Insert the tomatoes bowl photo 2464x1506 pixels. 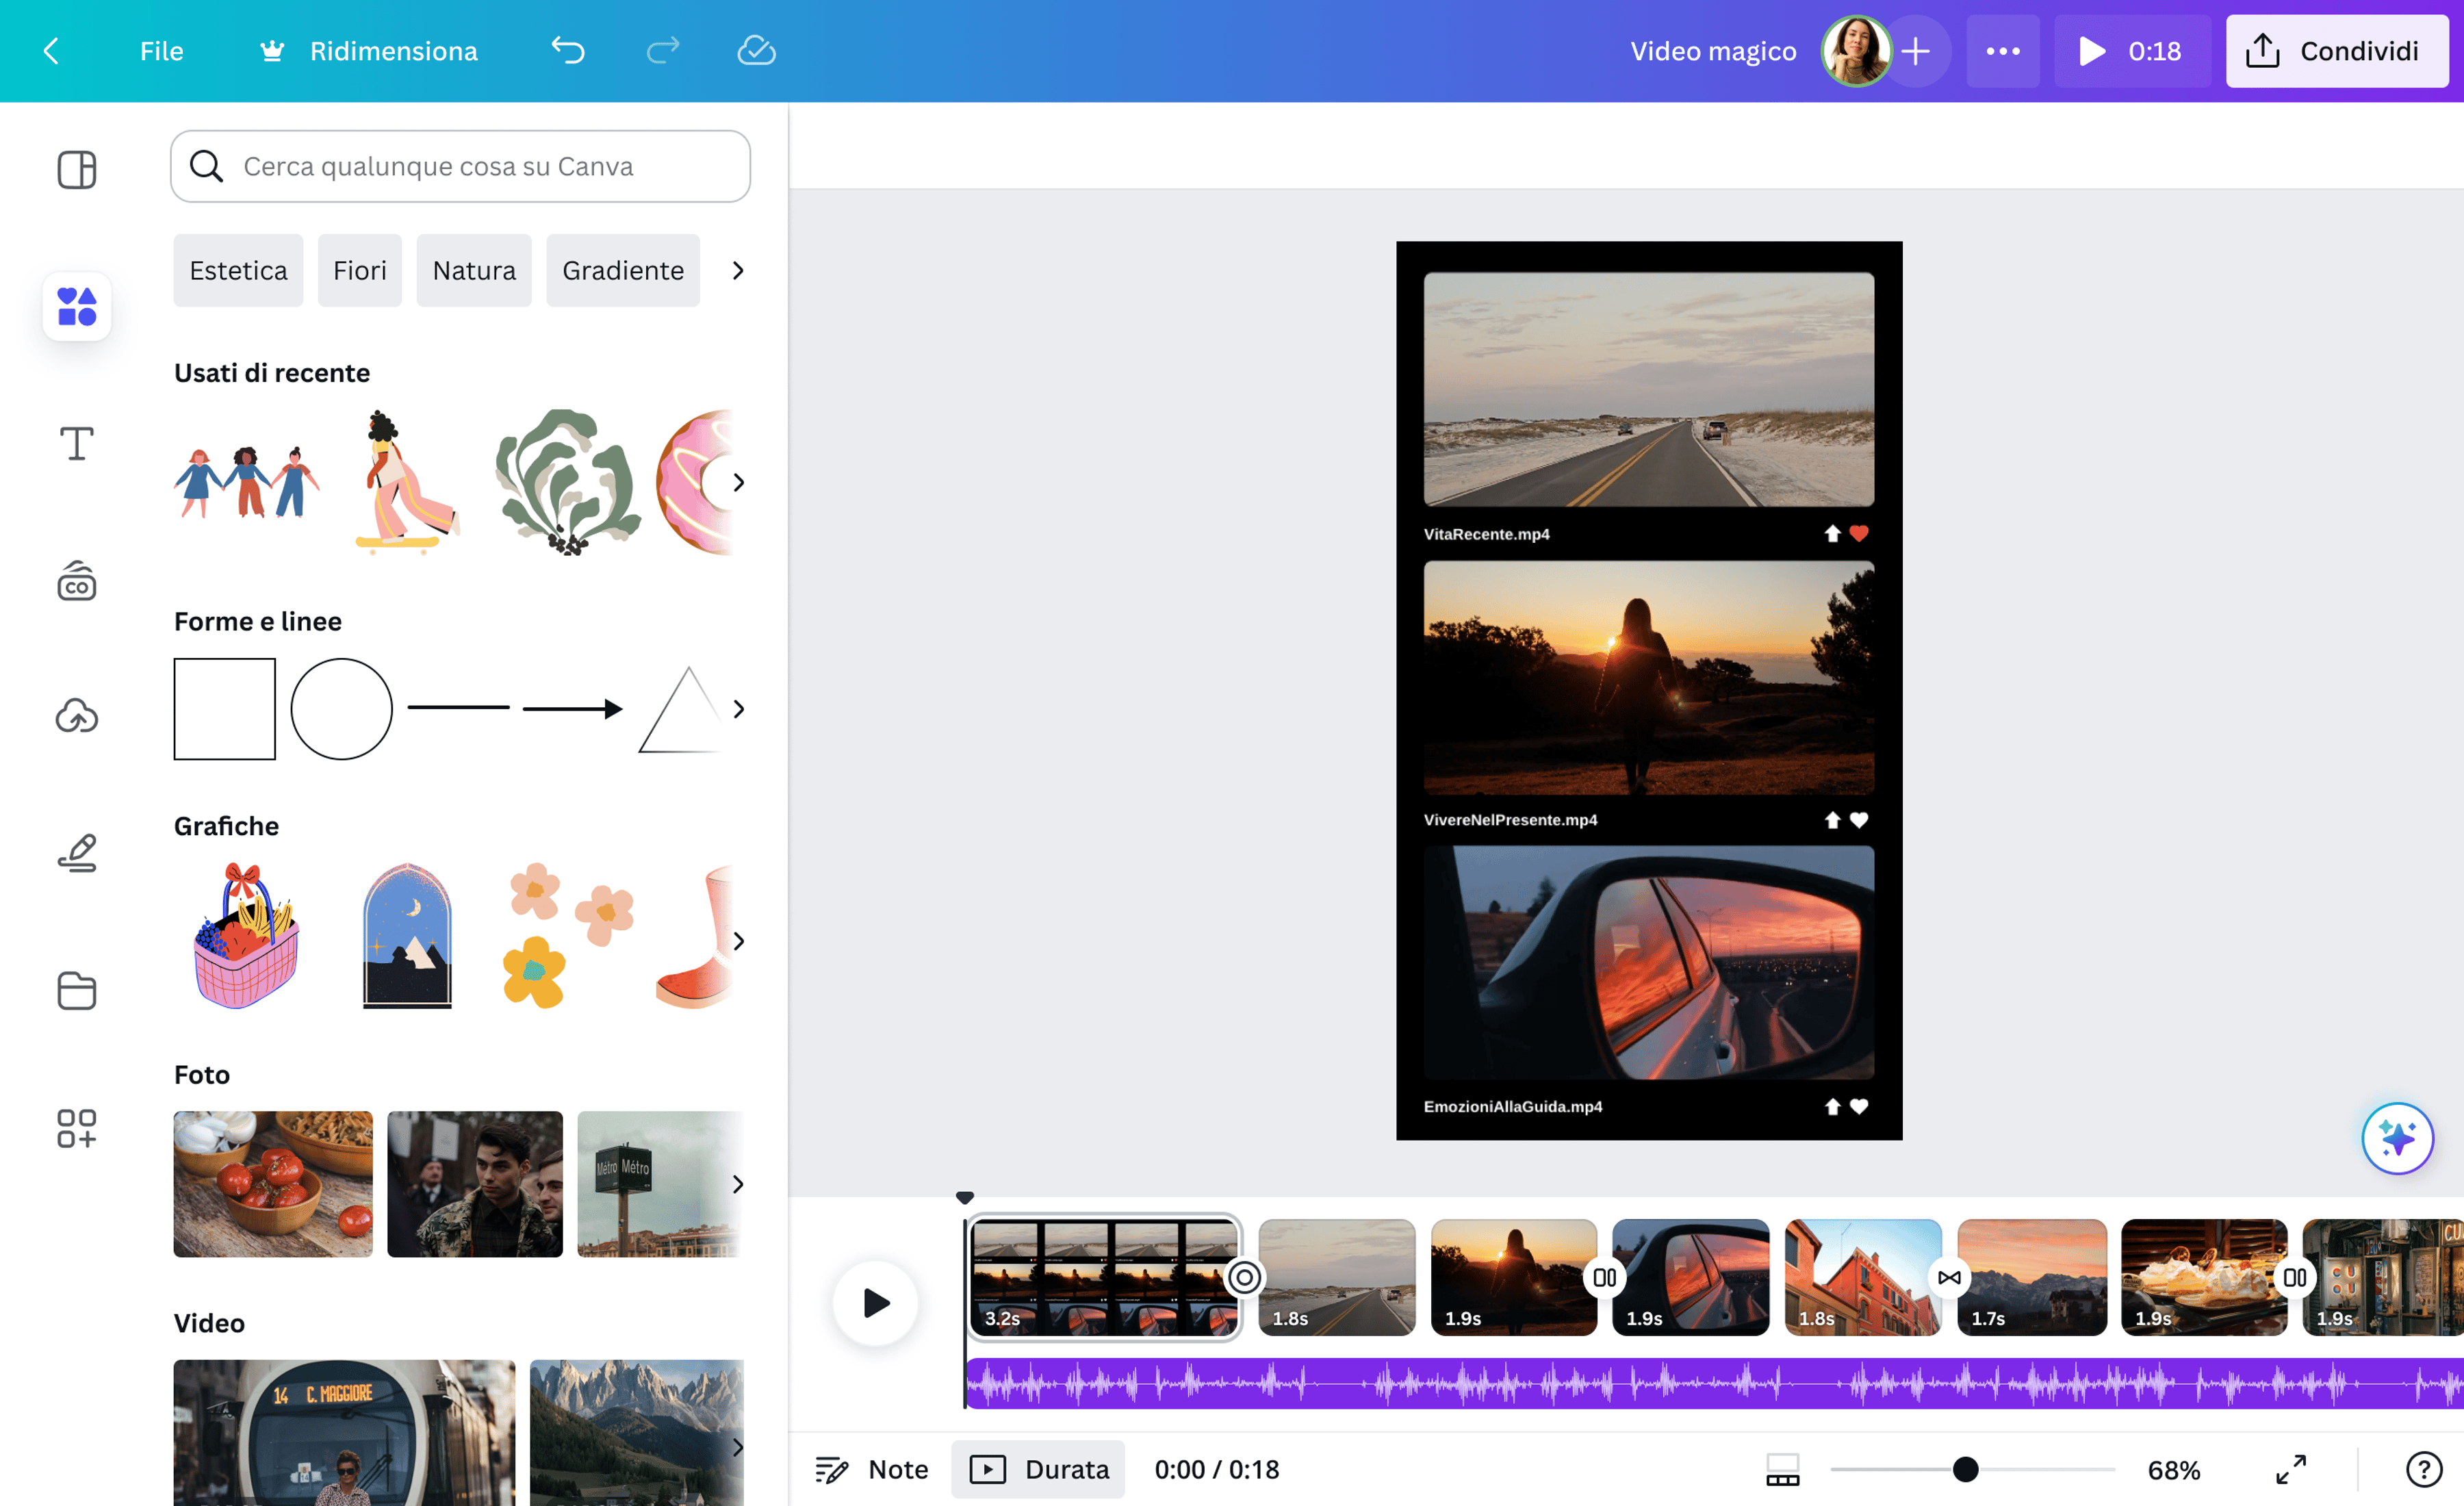click(273, 1184)
